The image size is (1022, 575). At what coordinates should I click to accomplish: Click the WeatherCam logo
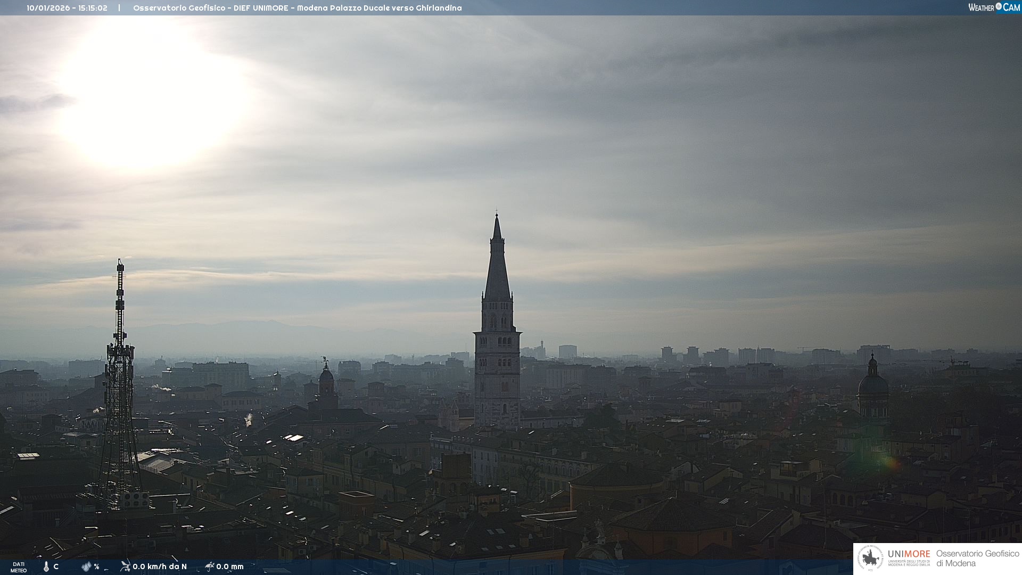coord(994,7)
